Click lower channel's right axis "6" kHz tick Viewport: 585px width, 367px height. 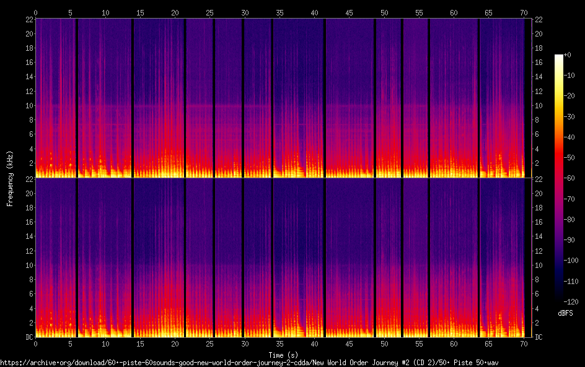537,294
